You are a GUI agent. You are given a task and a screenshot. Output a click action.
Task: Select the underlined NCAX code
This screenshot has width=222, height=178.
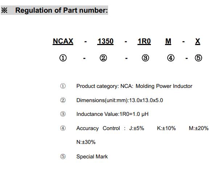coord(63,41)
